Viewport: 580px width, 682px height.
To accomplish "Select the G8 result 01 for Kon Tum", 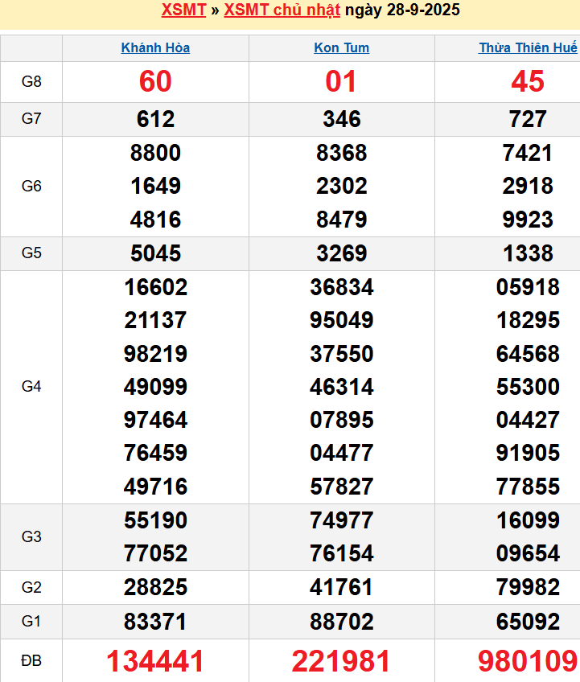I will point(342,81).
